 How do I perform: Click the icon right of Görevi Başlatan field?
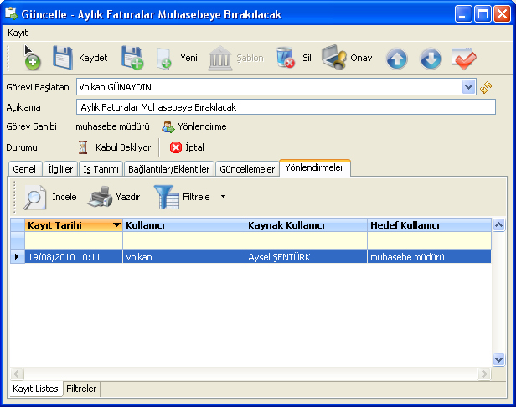pyautogui.click(x=486, y=86)
